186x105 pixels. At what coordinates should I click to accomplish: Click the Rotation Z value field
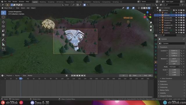pyautogui.click(x=174, y=64)
